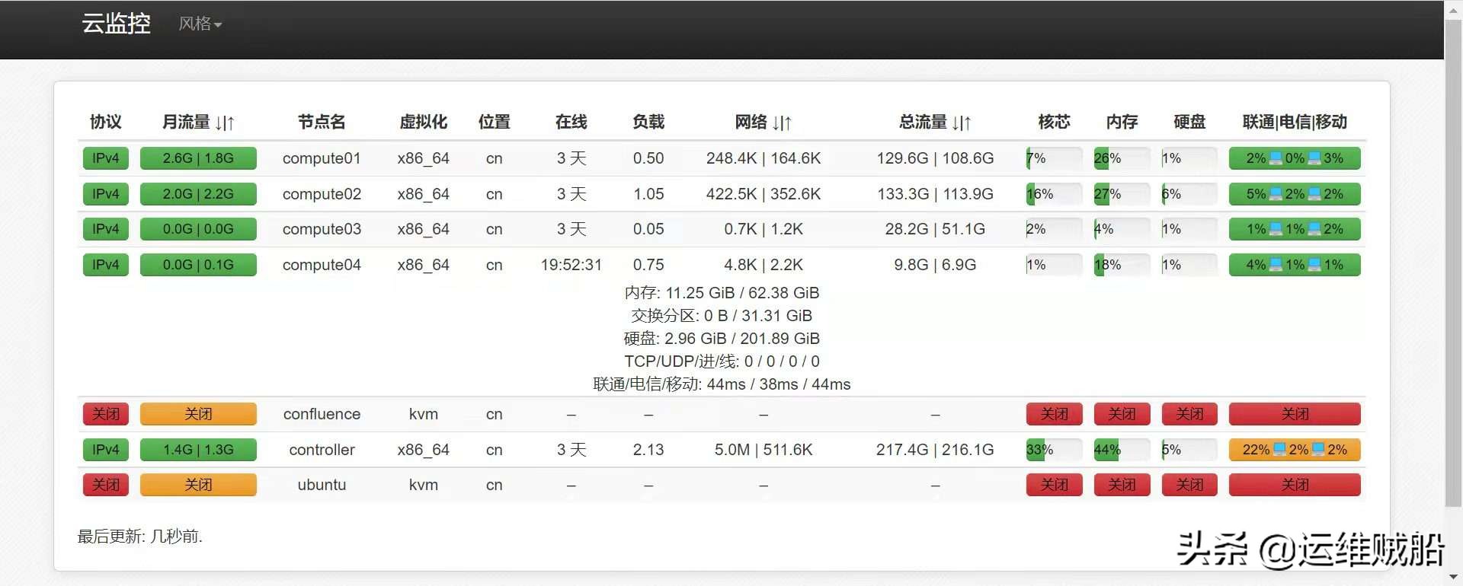Click 最后更新: 几秒前 status text

139,537
